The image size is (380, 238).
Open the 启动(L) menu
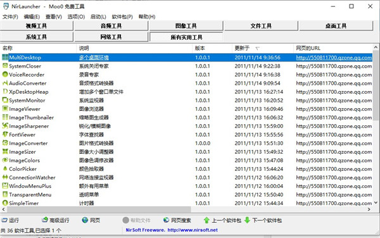click(x=98, y=16)
